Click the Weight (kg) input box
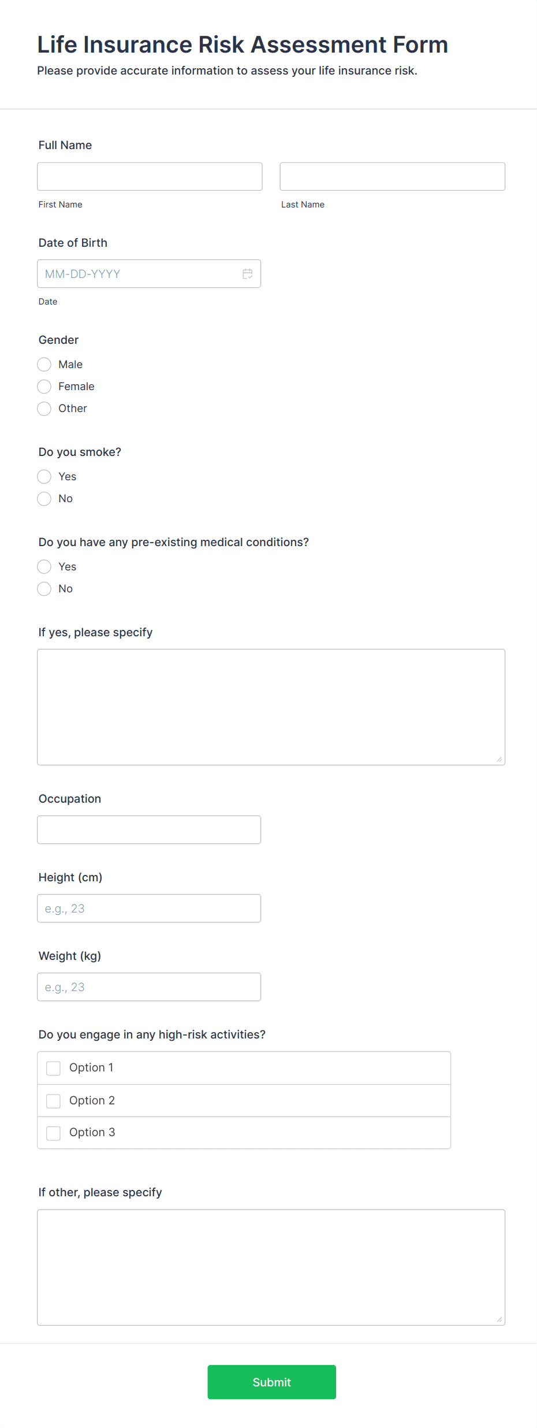537x1428 pixels. point(149,986)
